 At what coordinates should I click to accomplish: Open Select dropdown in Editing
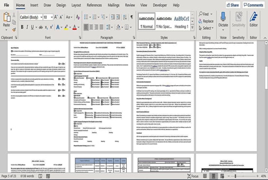(206, 28)
